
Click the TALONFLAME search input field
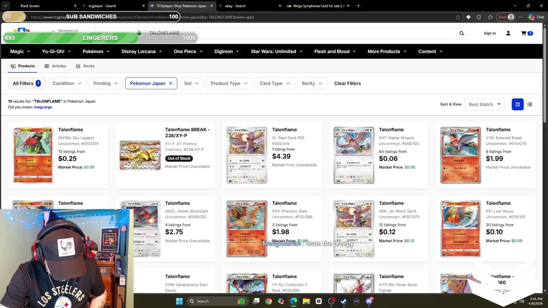(x=300, y=33)
